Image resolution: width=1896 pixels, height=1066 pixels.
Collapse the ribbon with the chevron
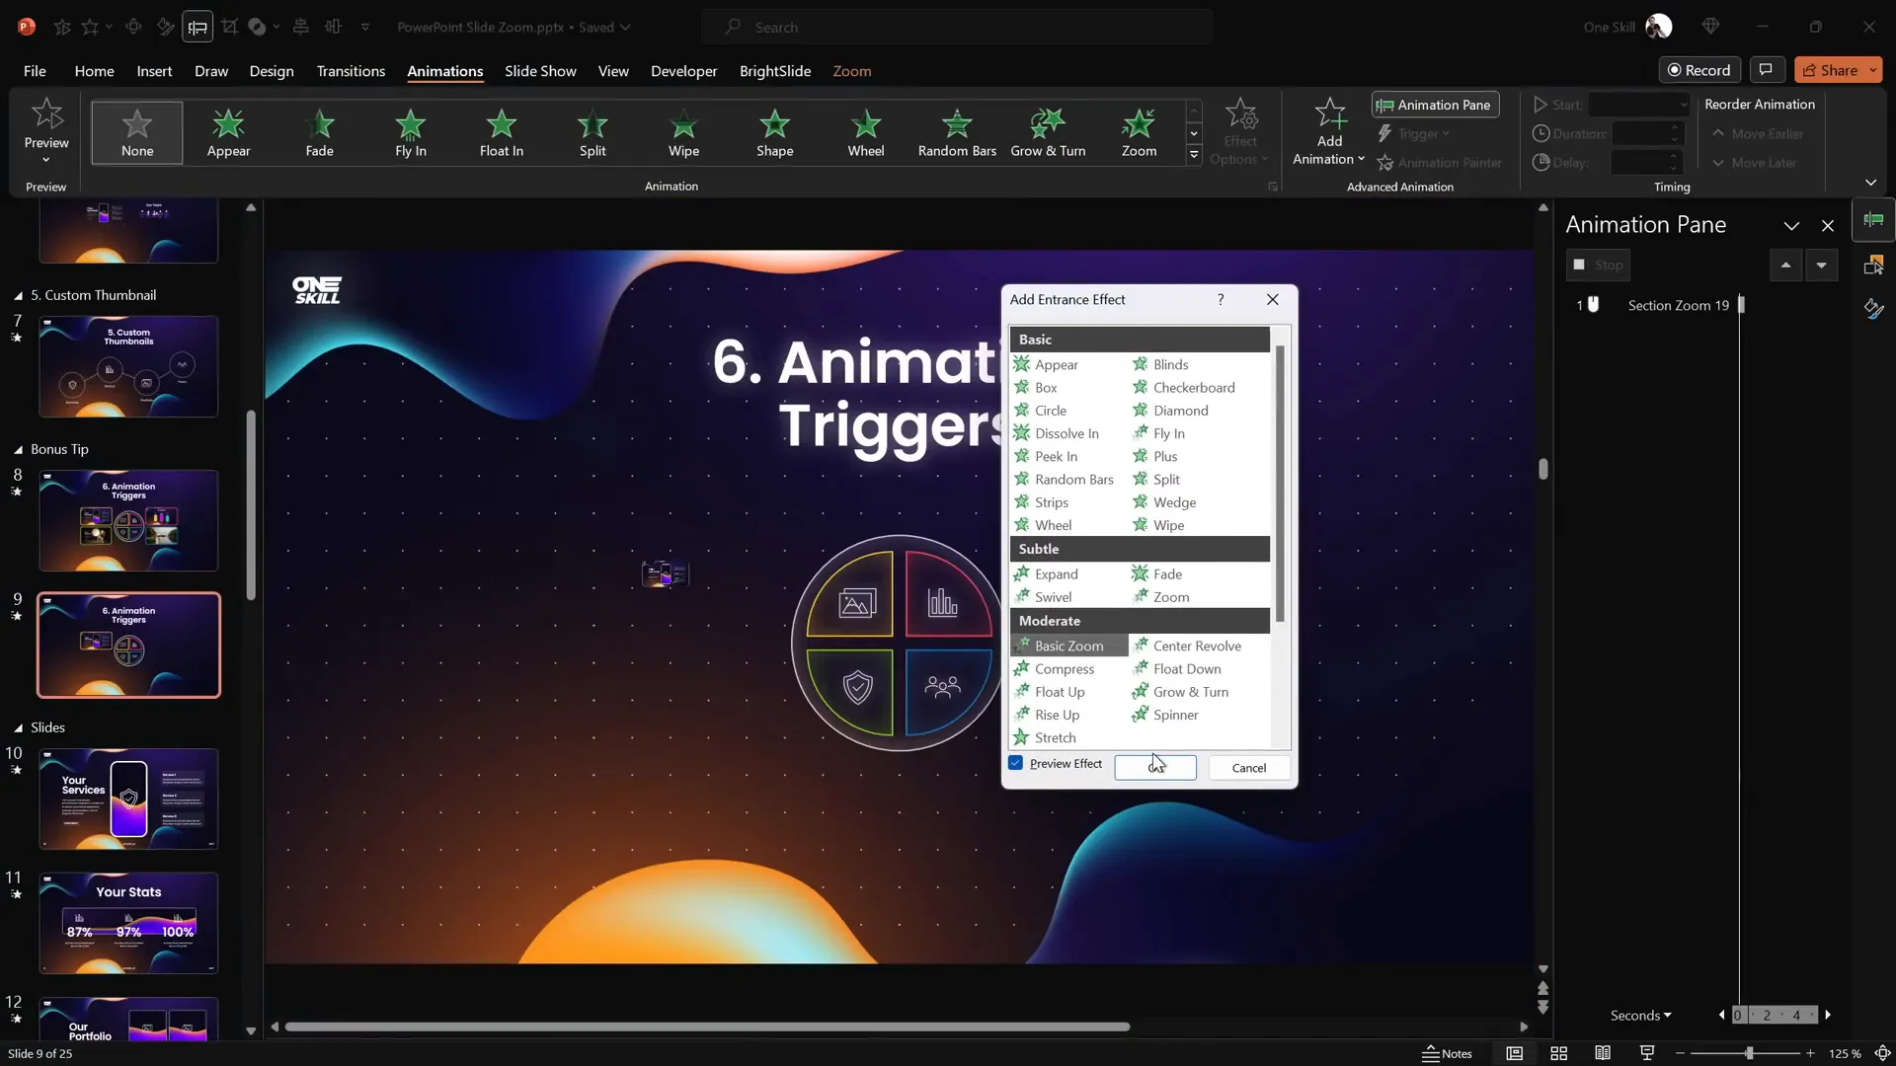click(1870, 183)
